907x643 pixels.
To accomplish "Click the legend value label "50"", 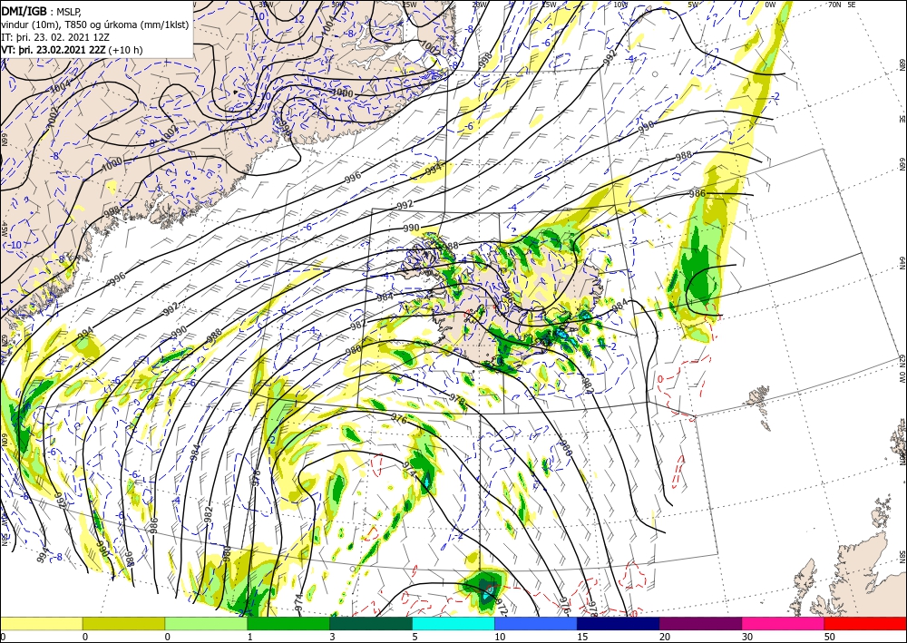I will click(830, 637).
